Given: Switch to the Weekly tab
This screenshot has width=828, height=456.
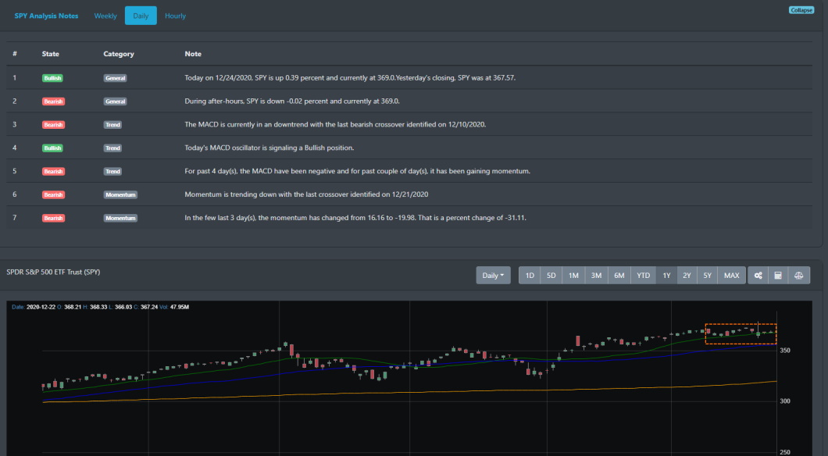Looking at the screenshot, I should (105, 16).
